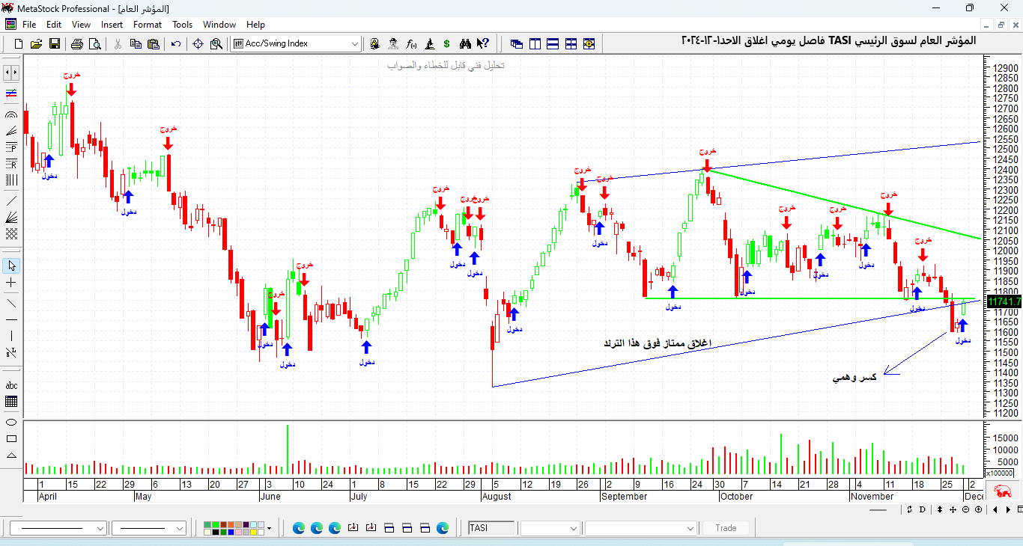The height and width of the screenshot is (546, 1023).
Task: Click the Open folder toolbar icon
Action: pos(36,43)
